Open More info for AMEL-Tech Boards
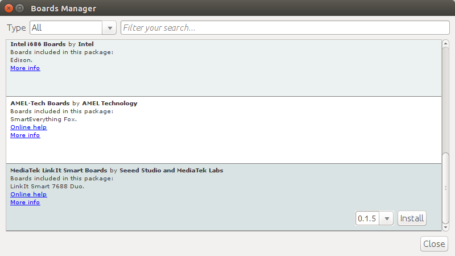The height and width of the screenshot is (256, 455). click(x=25, y=135)
